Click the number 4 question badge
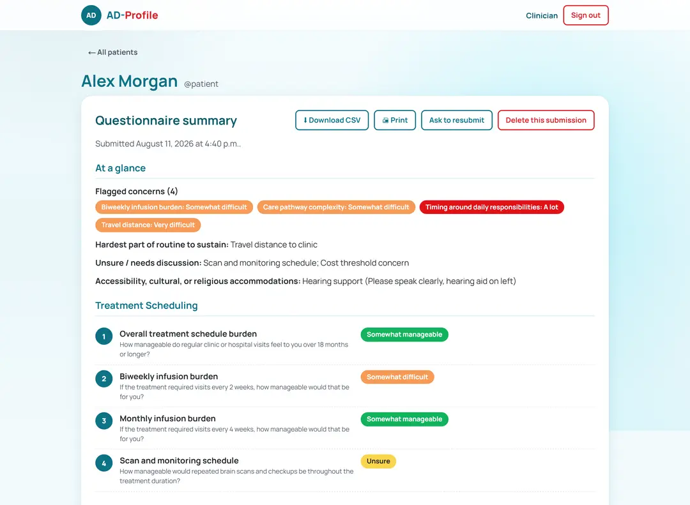 point(104,464)
